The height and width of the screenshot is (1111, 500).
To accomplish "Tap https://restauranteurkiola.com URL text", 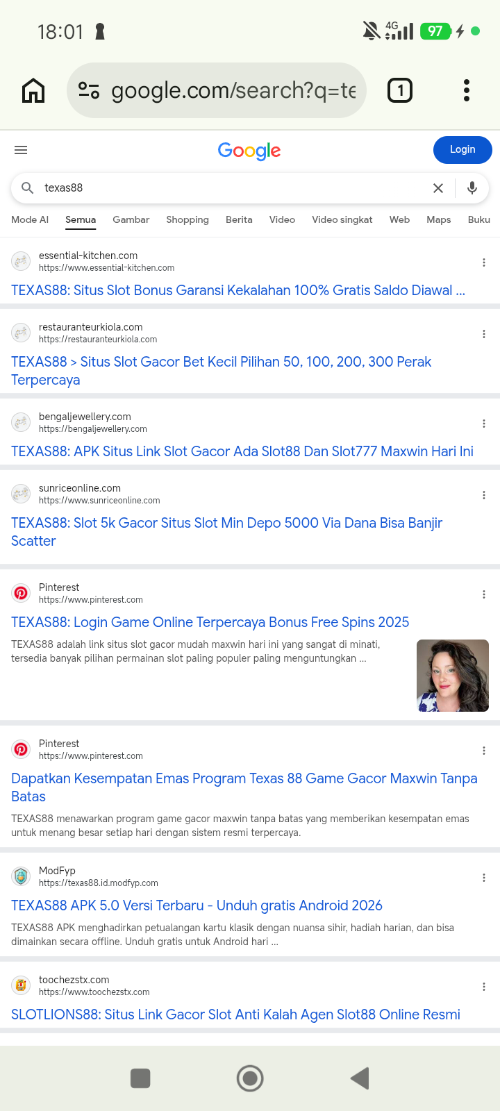I will pos(98,340).
